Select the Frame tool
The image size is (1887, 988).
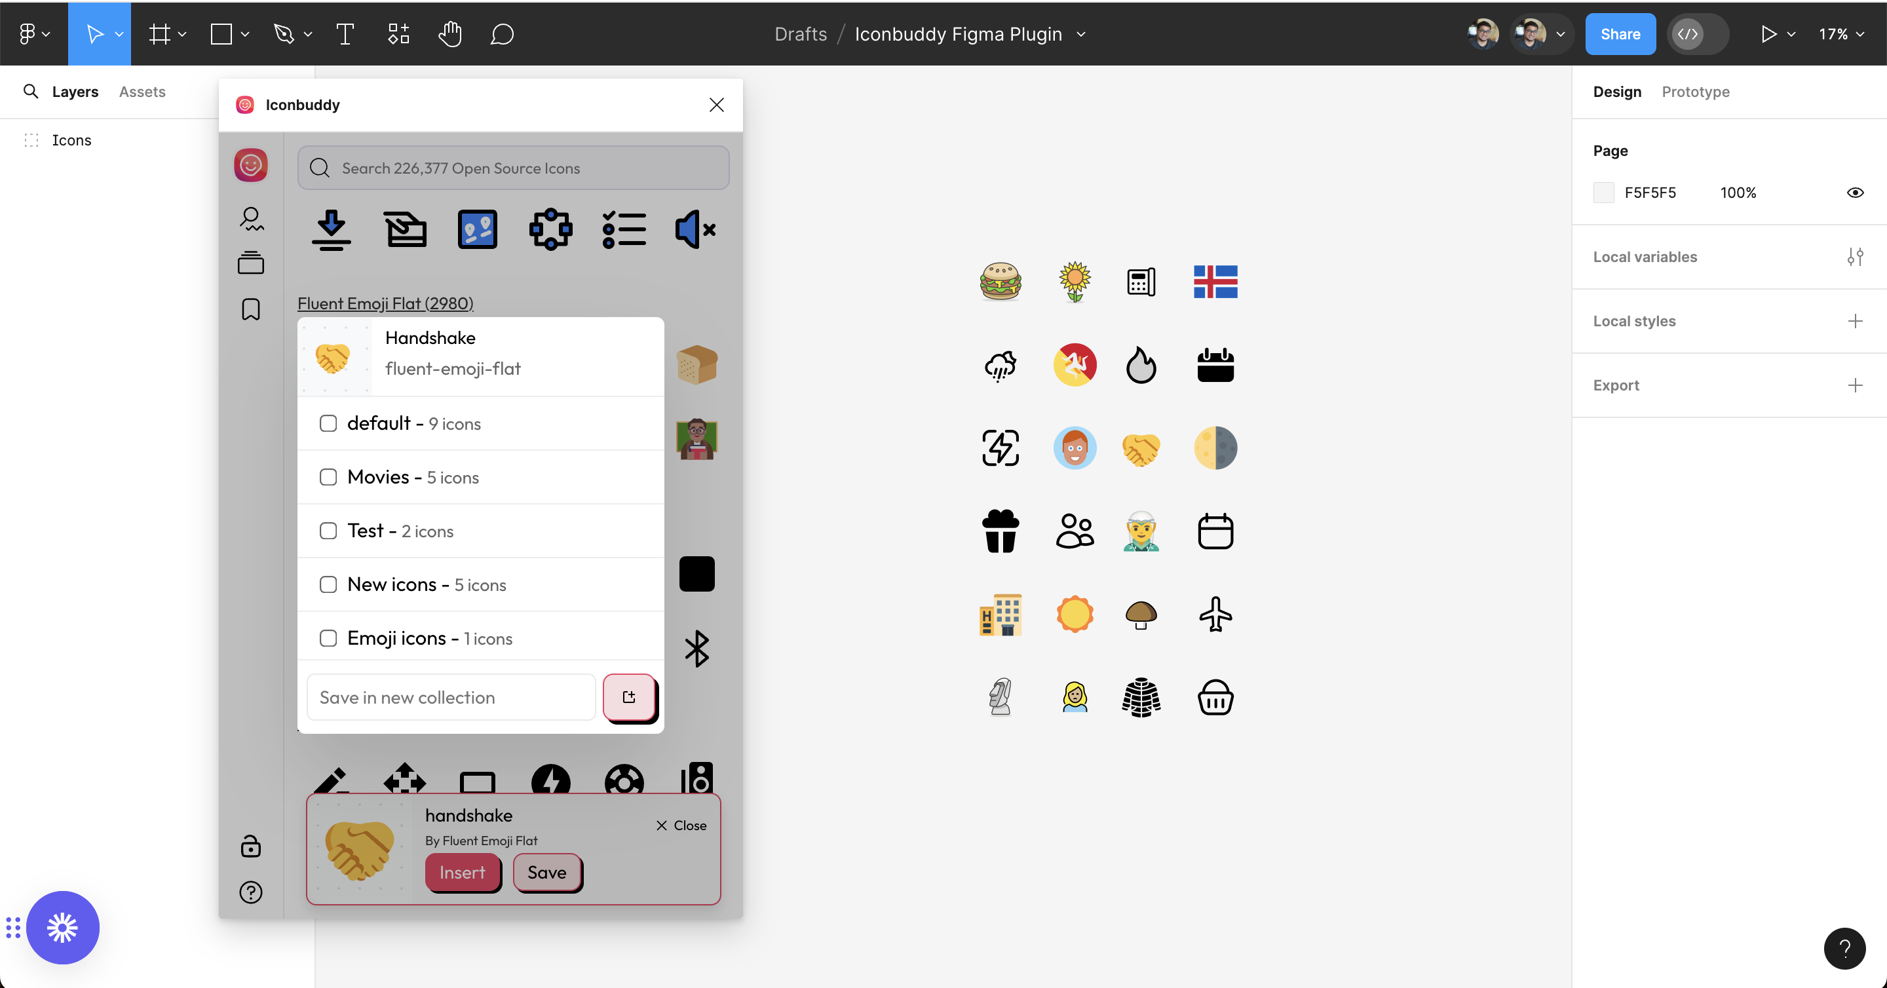[159, 33]
